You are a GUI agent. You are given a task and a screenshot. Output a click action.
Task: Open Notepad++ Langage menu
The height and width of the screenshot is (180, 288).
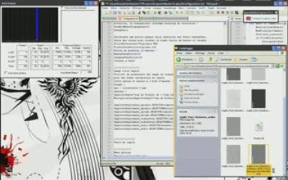tap(157, 8)
